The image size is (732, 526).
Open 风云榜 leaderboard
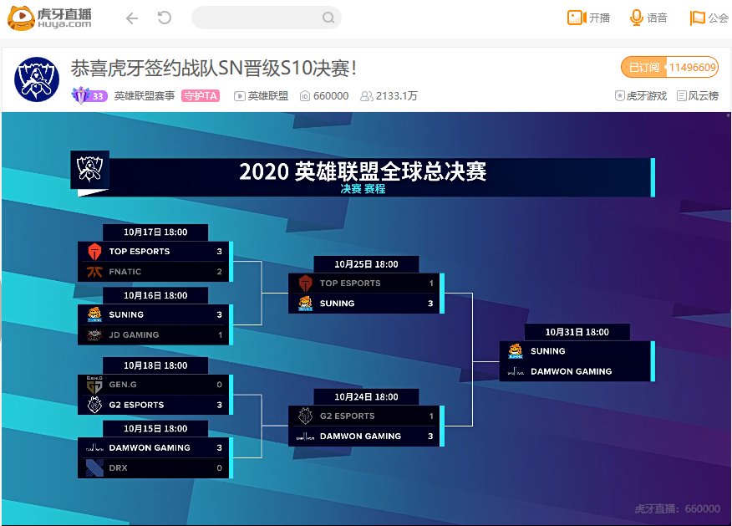(x=698, y=96)
